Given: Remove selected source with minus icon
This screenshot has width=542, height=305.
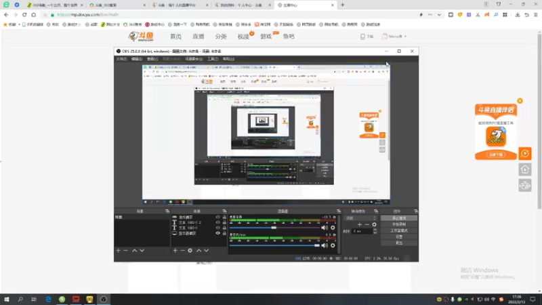Looking at the screenshot, I should click(182, 250).
